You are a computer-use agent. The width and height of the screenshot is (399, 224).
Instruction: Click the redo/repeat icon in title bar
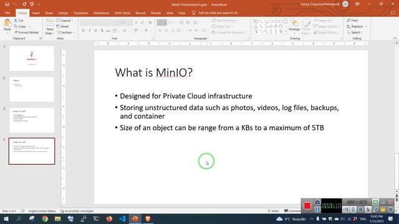tap(24, 4)
